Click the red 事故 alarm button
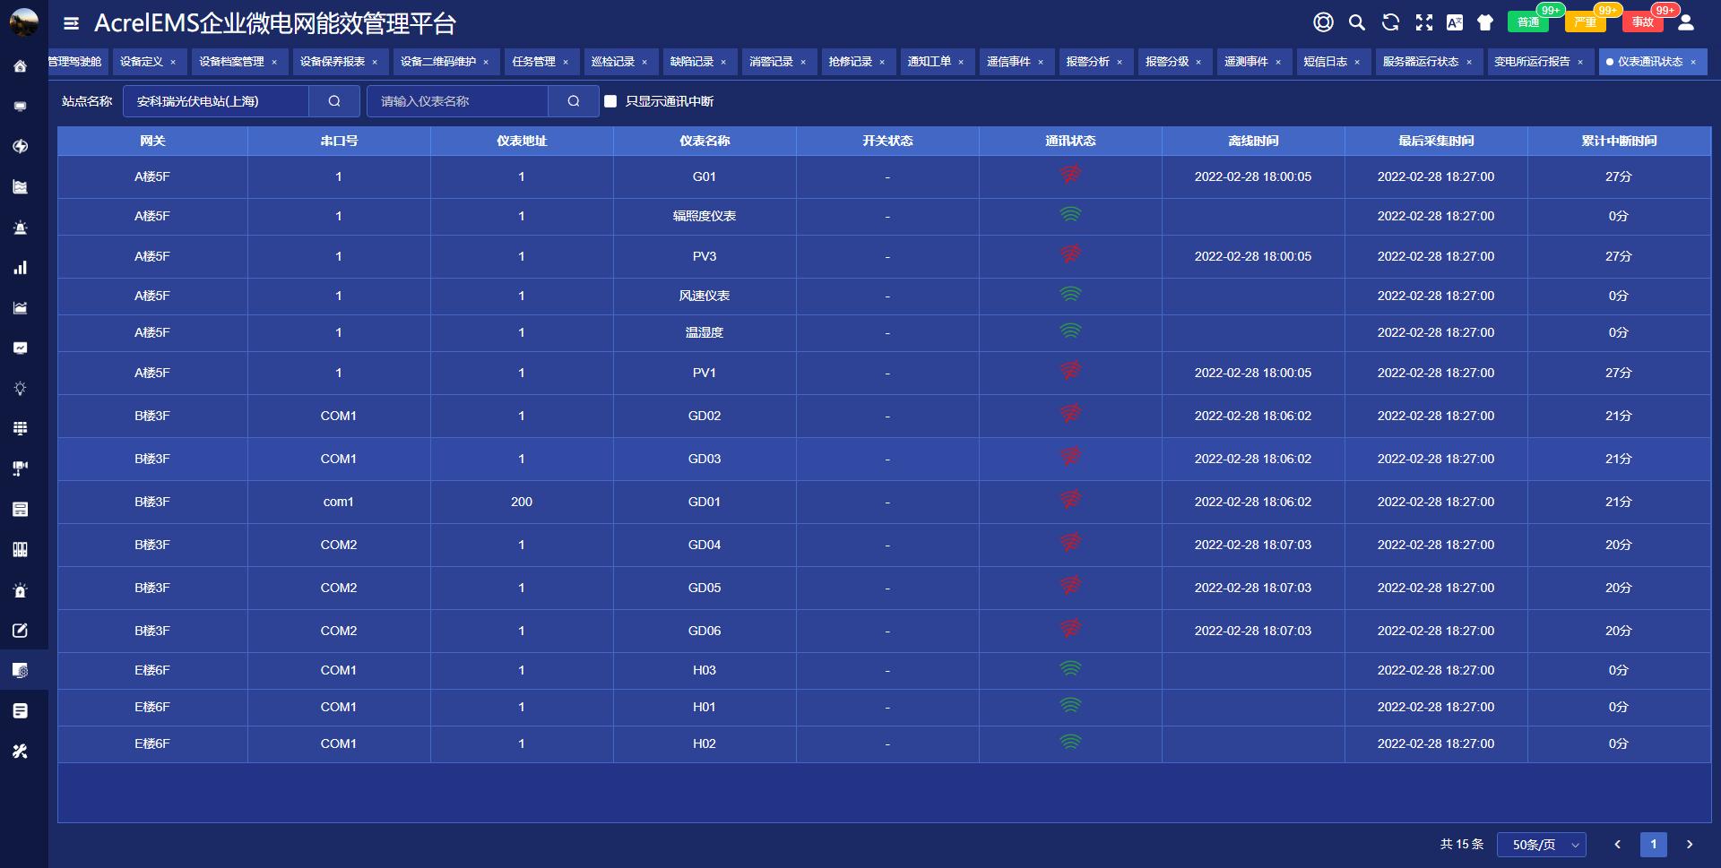Screen dimensions: 1721x868 point(1642,22)
